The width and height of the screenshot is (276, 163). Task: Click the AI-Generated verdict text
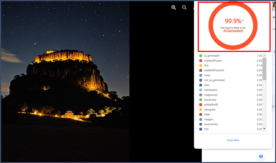233,31
